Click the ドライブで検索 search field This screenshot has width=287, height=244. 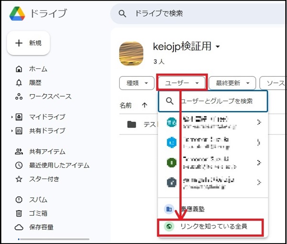tap(191, 13)
